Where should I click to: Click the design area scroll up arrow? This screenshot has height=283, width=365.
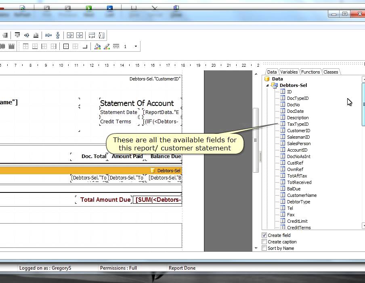click(256, 74)
